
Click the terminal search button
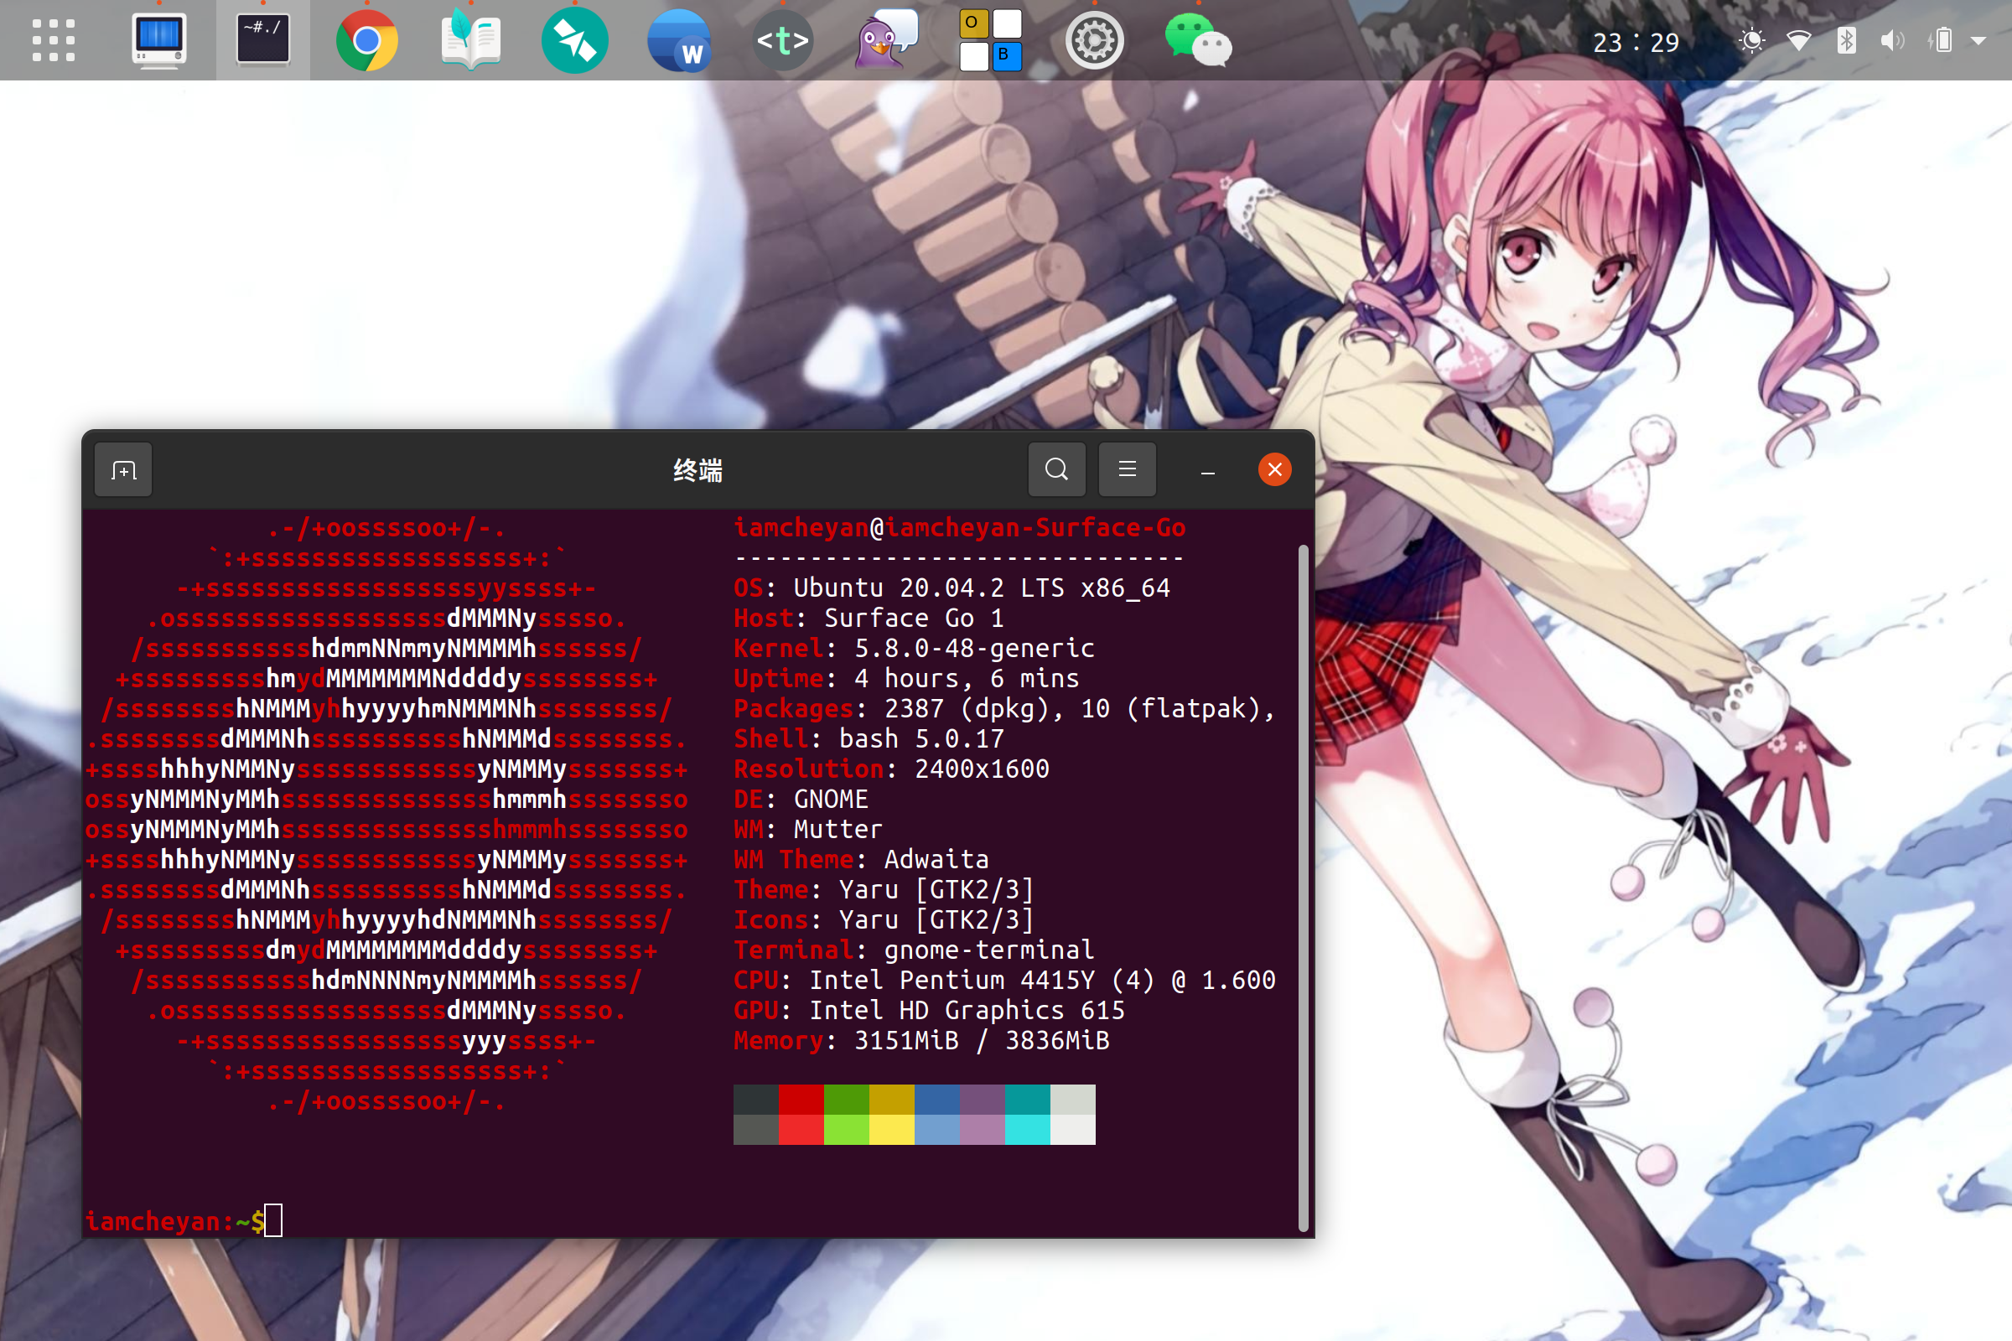1056,469
